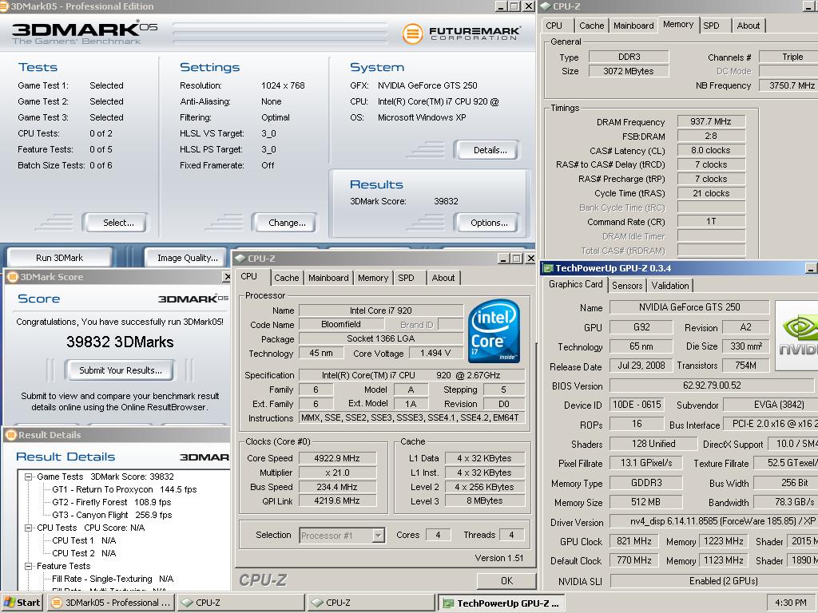Click the Result Details window icon
This screenshot has height=613, width=818.
tap(11, 435)
